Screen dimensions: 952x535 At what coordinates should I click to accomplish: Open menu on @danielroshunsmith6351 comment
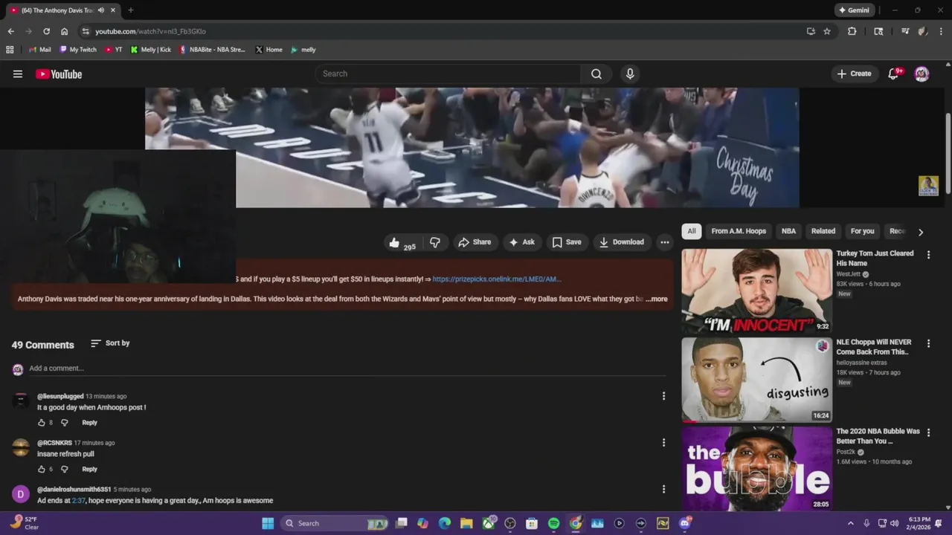point(663,489)
